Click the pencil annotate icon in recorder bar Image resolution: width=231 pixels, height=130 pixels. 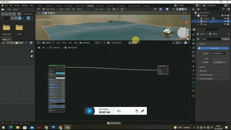coord(143,111)
